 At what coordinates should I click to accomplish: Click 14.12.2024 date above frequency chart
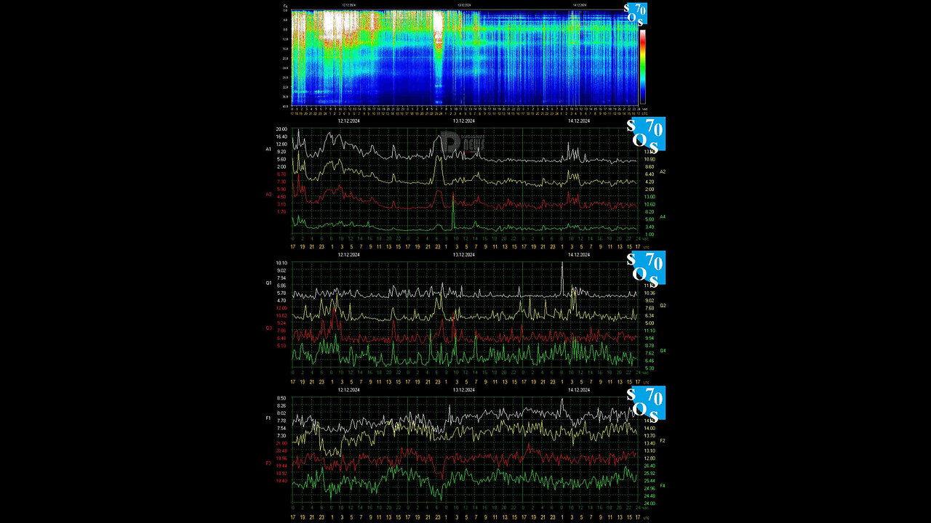579,390
